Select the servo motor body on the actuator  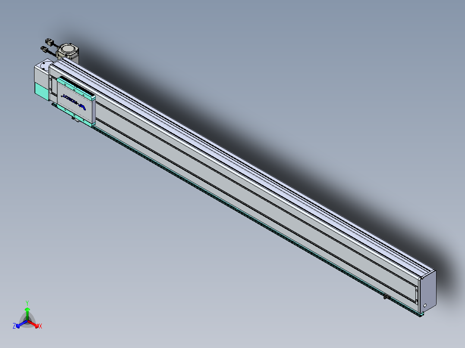click(x=68, y=53)
